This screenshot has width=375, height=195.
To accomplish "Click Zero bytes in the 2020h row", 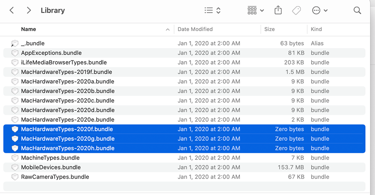I will tap(289, 148).
